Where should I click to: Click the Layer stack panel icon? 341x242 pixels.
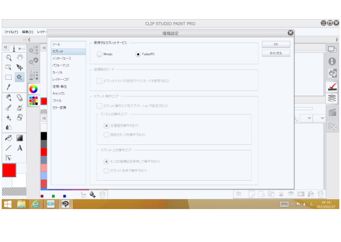tap(332, 98)
